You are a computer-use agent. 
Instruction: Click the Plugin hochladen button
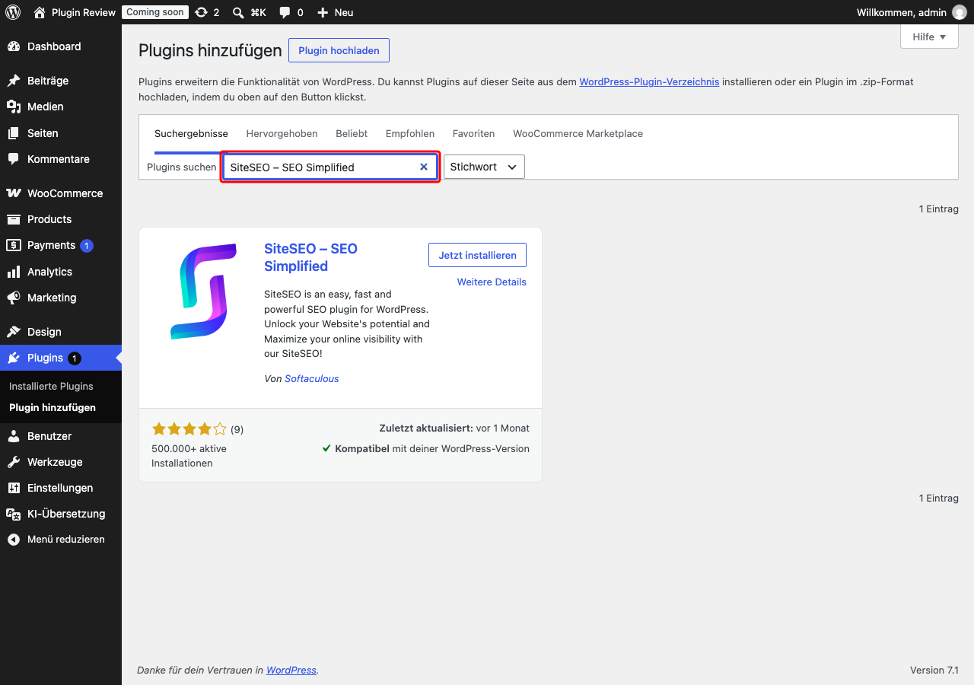pyautogui.click(x=339, y=50)
